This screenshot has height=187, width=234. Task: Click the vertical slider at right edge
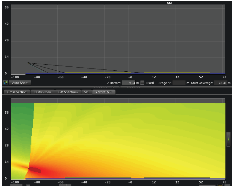coord(228,139)
